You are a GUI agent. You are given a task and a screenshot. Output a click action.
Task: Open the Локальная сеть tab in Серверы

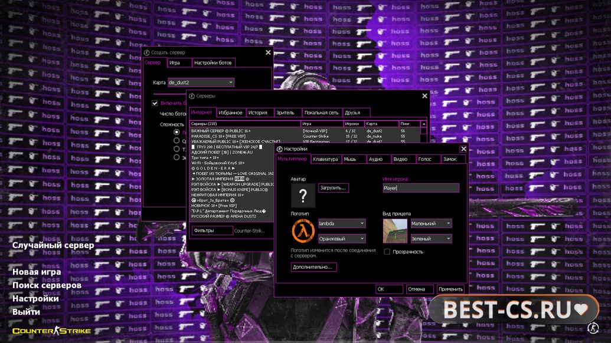322,113
